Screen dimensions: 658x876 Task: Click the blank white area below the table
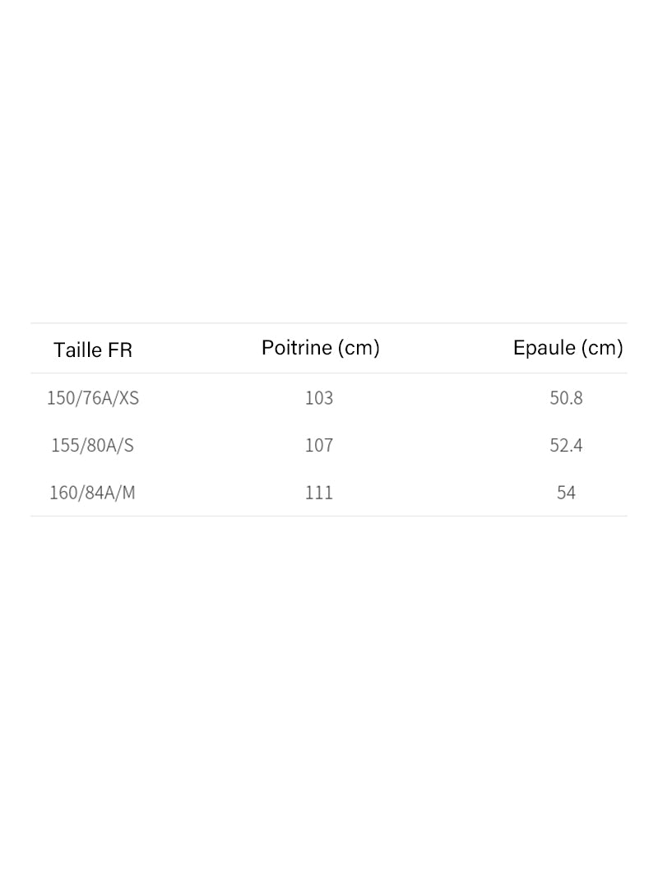(329, 699)
